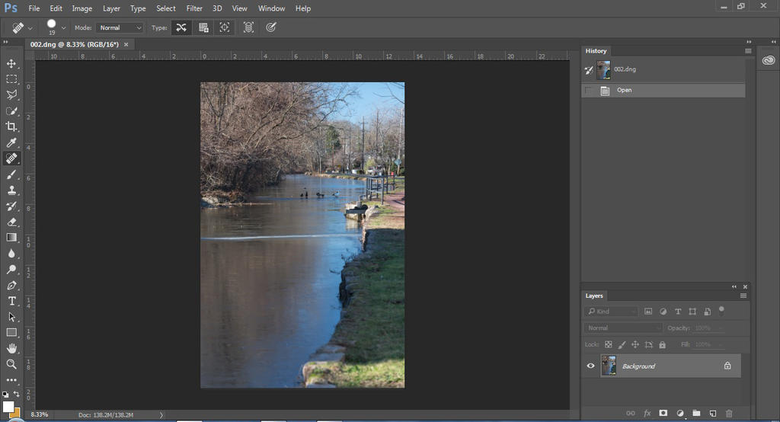The width and height of the screenshot is (780, 422).
Task: Choose the Horizontal Type tool
Action: pos(11,301)
